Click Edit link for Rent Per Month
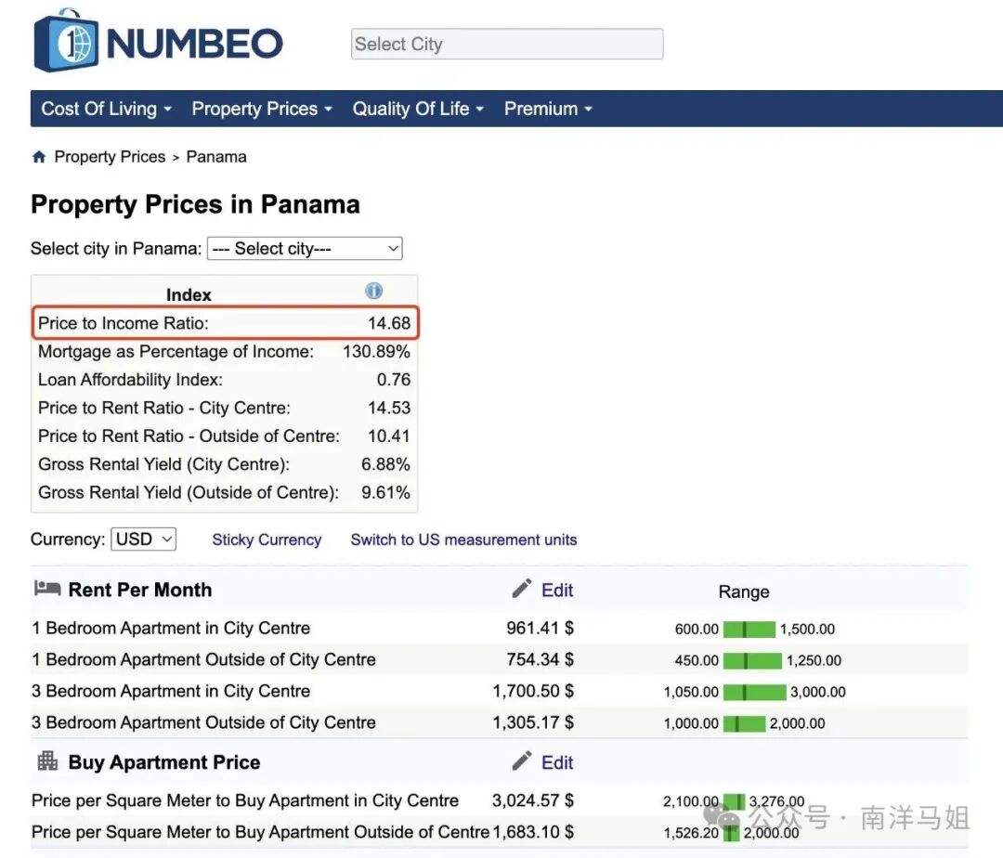The width and height of the screenshot is (1003, 858). pyautogui.click(x=557, y=590)
